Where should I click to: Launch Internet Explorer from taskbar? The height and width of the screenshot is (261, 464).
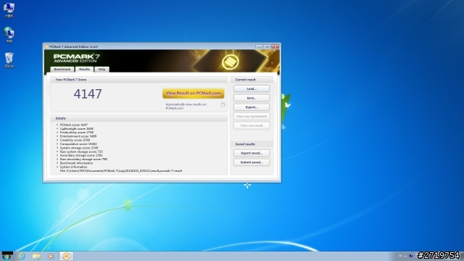pos(22,256)
